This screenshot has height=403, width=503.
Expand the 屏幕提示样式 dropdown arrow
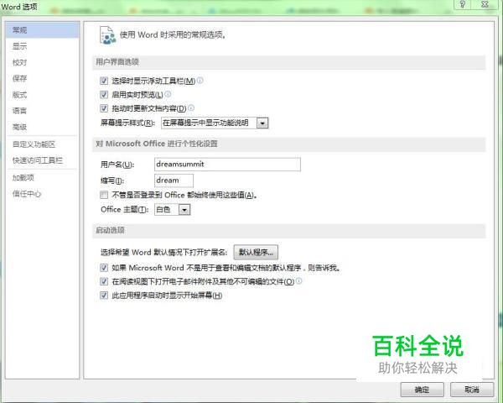262,123
